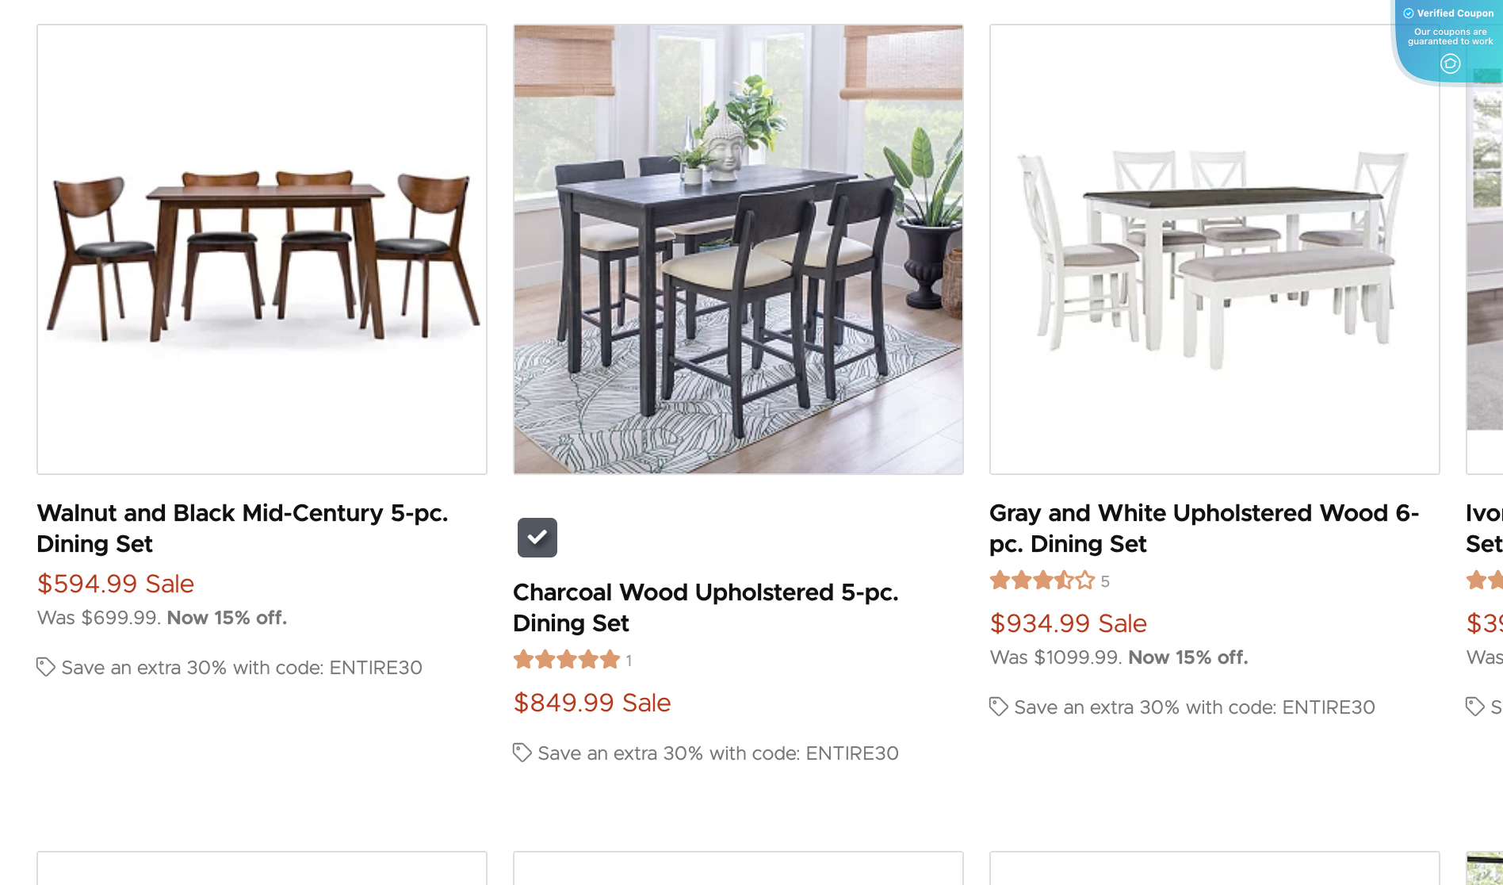
Task: Open Charcoal Wood Upholstered 5-pc. Dining Set link
Action: click(705, 607)
